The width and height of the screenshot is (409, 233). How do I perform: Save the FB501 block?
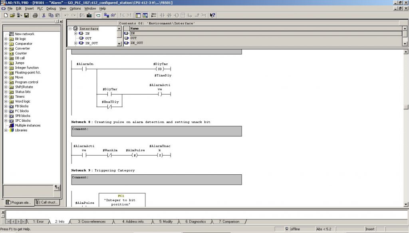[26, 16]
